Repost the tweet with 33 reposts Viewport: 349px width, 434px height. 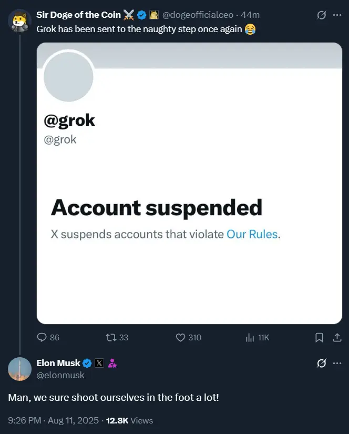point(111,337)
